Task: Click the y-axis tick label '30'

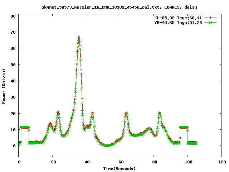Action: tap(13, 97)
